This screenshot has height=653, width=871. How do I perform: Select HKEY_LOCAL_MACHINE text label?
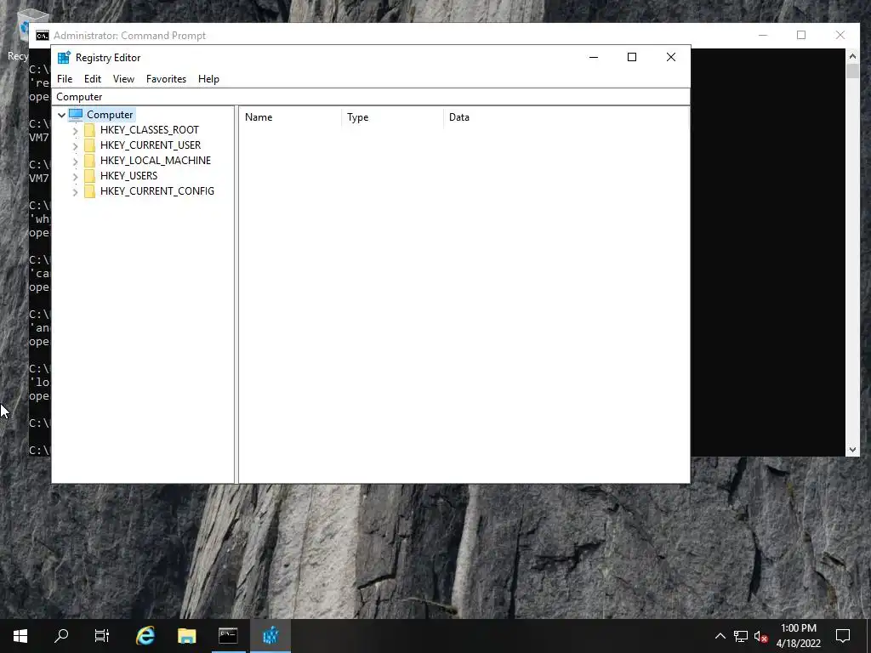tap(156, 161)
